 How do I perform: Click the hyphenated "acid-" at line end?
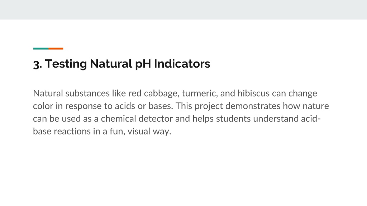pos(311,118)
